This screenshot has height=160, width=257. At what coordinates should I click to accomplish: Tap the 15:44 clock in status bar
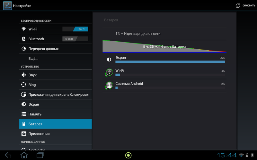(227, 155)
